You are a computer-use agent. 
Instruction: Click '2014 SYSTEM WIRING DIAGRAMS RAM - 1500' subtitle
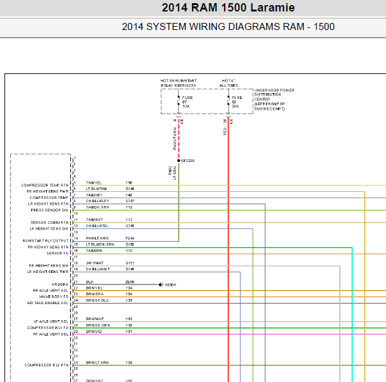[x=228, y=27]
